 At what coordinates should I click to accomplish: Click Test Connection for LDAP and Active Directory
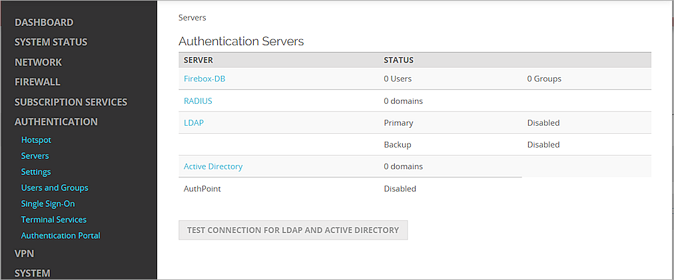pos(293,230)
